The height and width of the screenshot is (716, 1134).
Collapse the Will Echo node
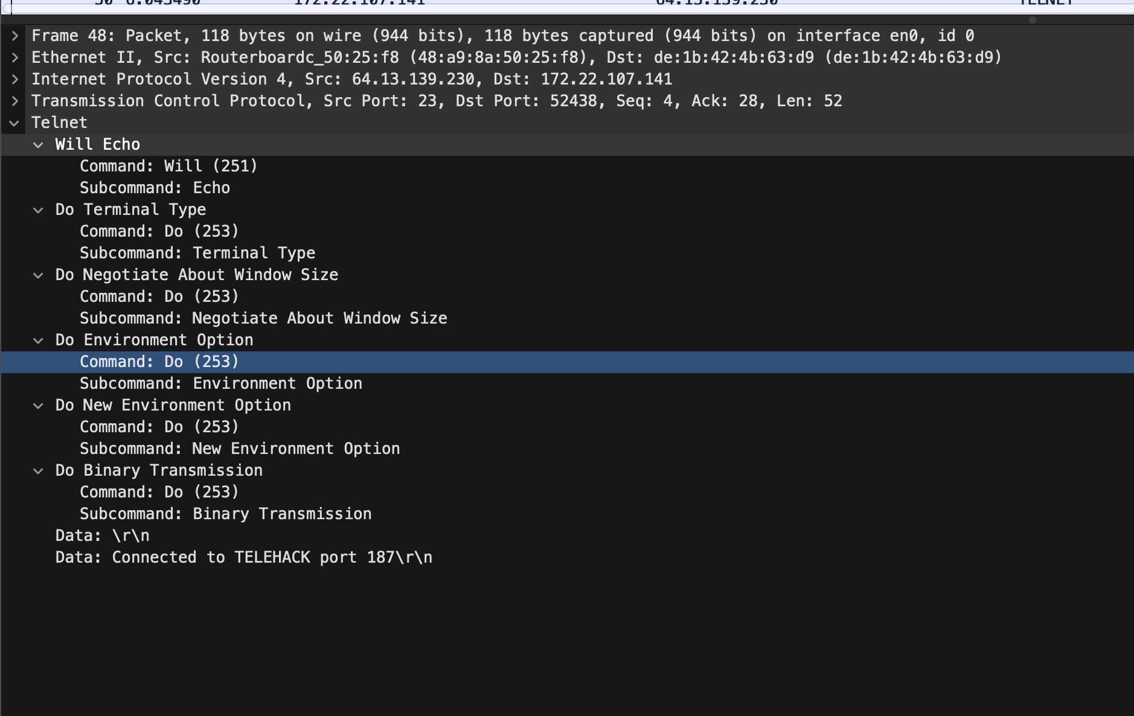38,145
